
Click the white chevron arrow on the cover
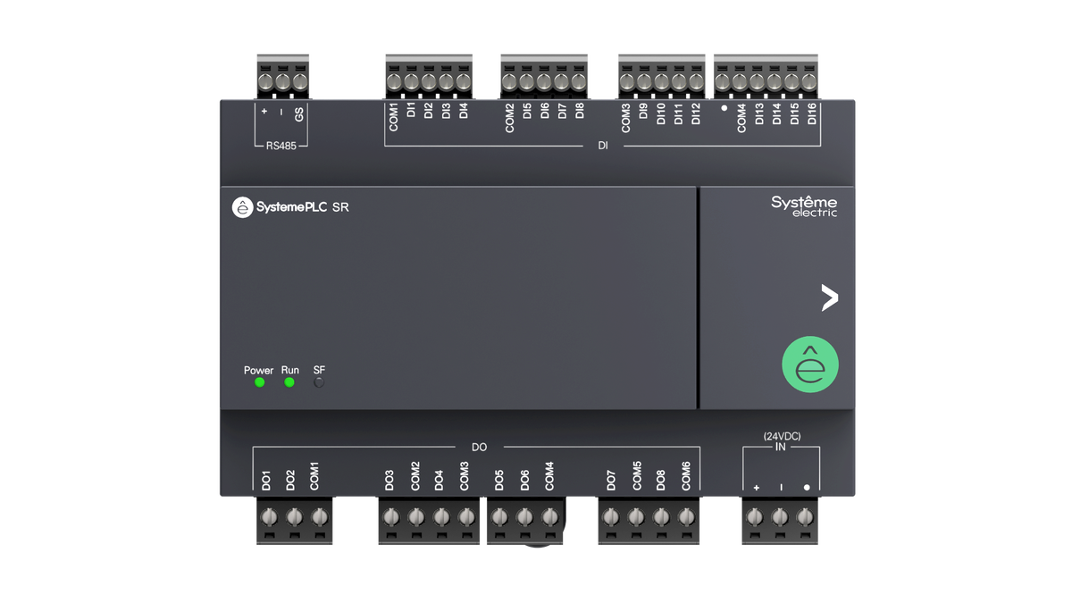point(830,298)
